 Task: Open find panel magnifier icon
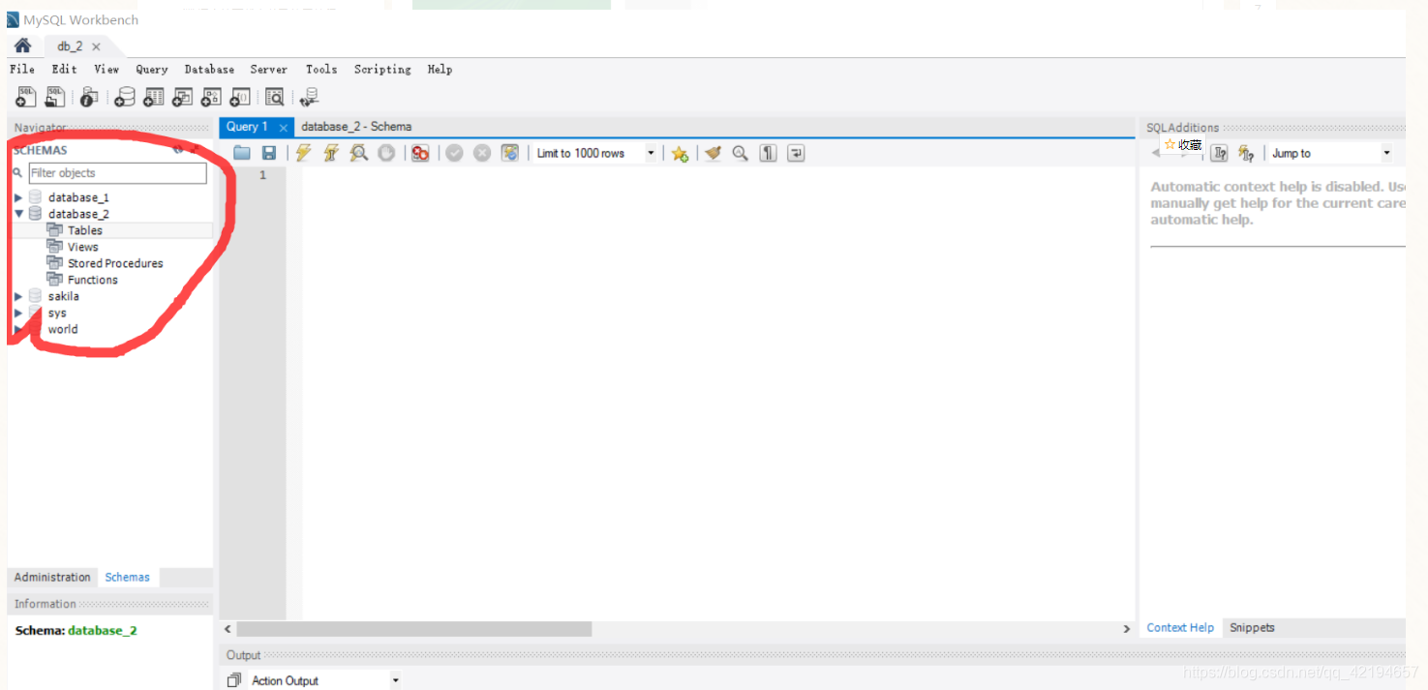(x=741, y=153)
